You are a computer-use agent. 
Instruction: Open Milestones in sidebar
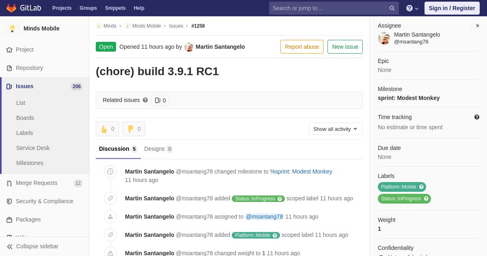tap(30, 163)
